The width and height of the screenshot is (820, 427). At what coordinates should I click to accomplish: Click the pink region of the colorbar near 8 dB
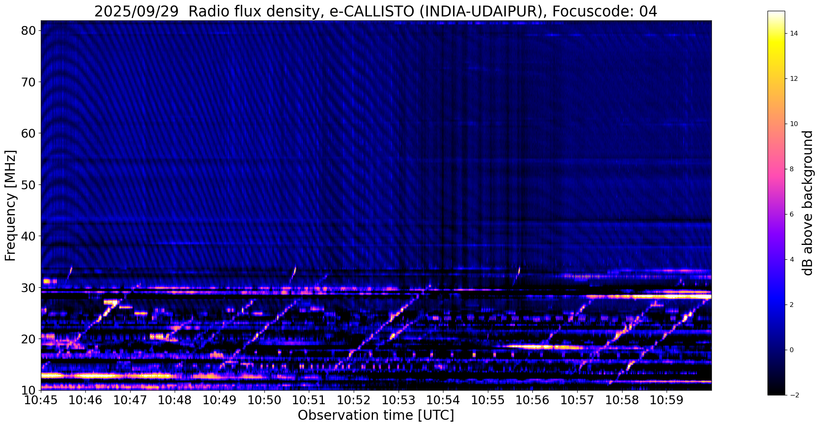click(776, 169)
